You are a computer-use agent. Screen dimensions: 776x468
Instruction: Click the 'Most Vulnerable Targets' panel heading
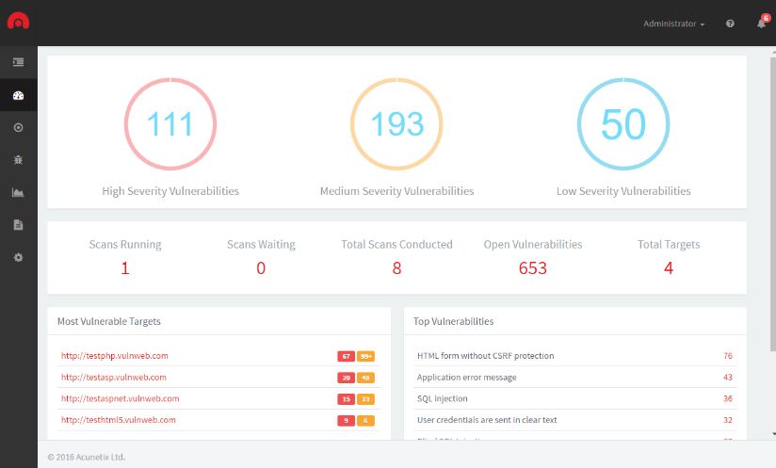point(109,321)
